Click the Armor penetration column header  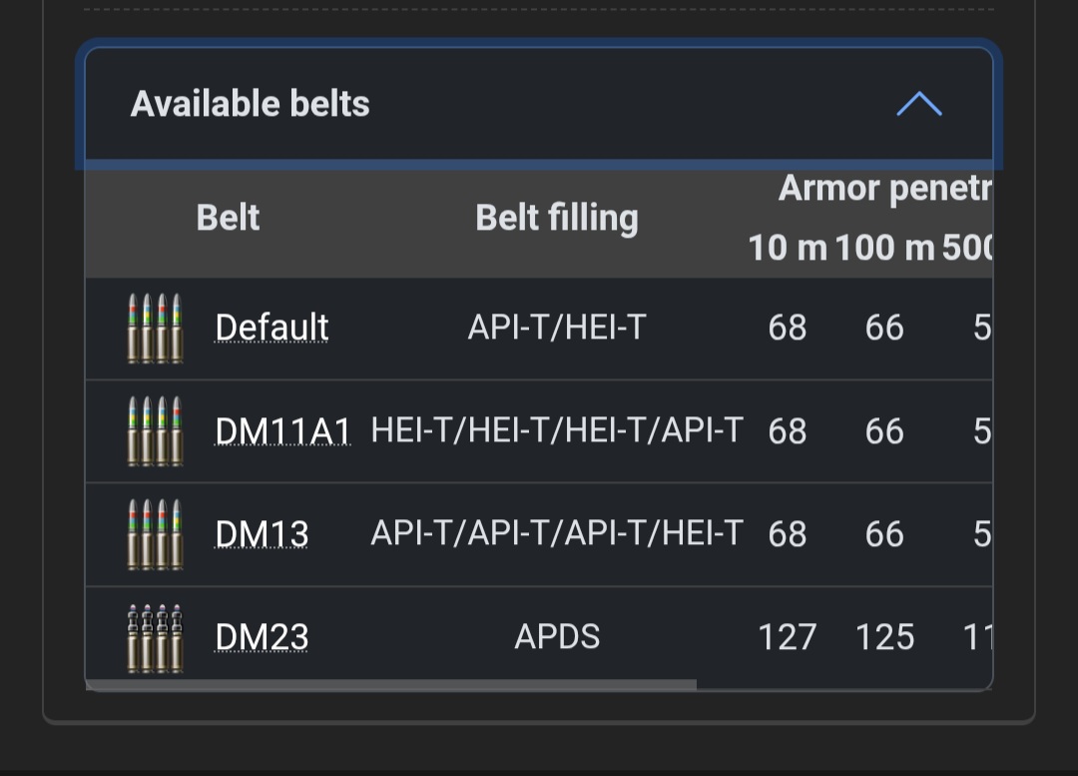pyautogui.click(x=884, y=189)
